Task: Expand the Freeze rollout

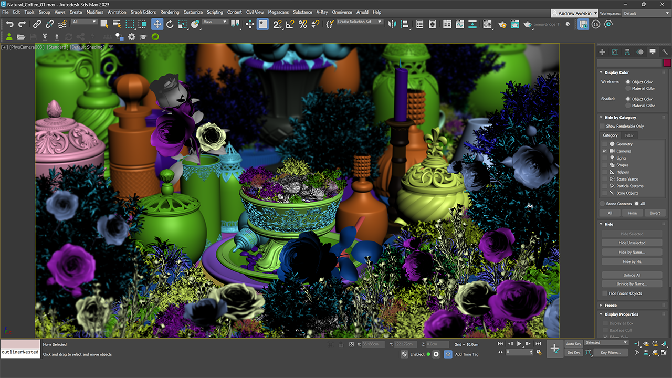Action: click(611, 306)
